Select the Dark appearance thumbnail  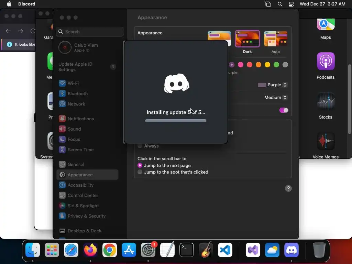(x=247, y=38)
